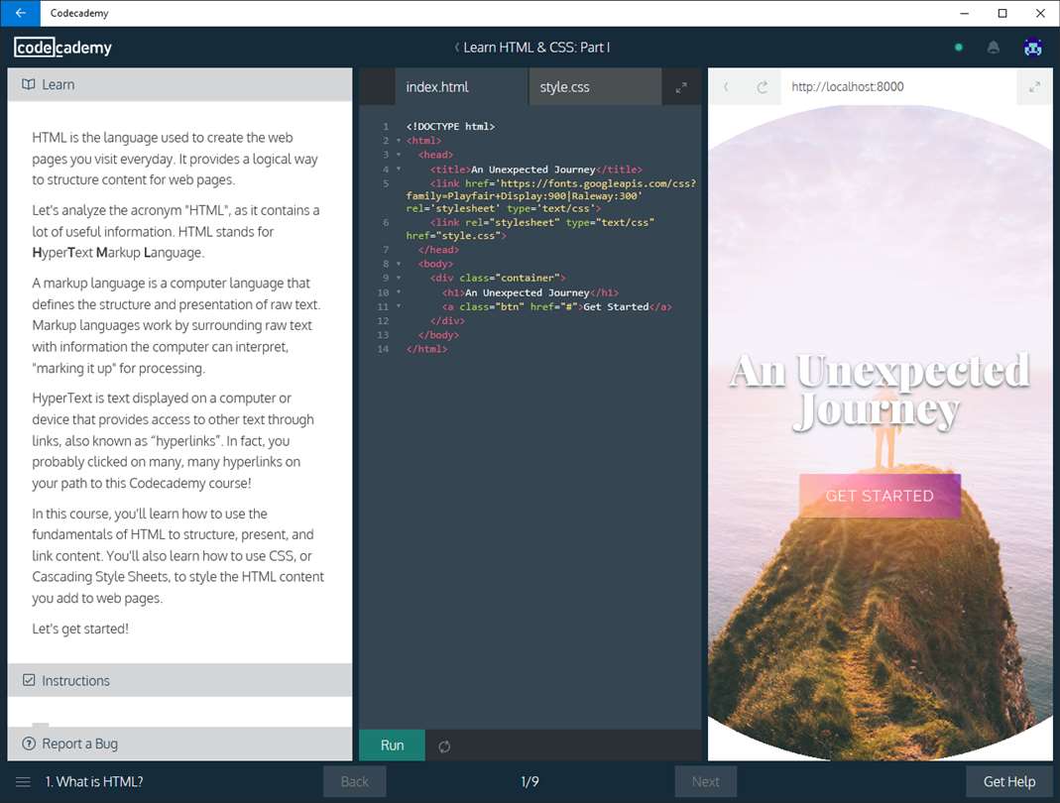This screenshot has width=1060, height=803.
Task: Click the Learn book icon
Action: (x=29, y=84)
